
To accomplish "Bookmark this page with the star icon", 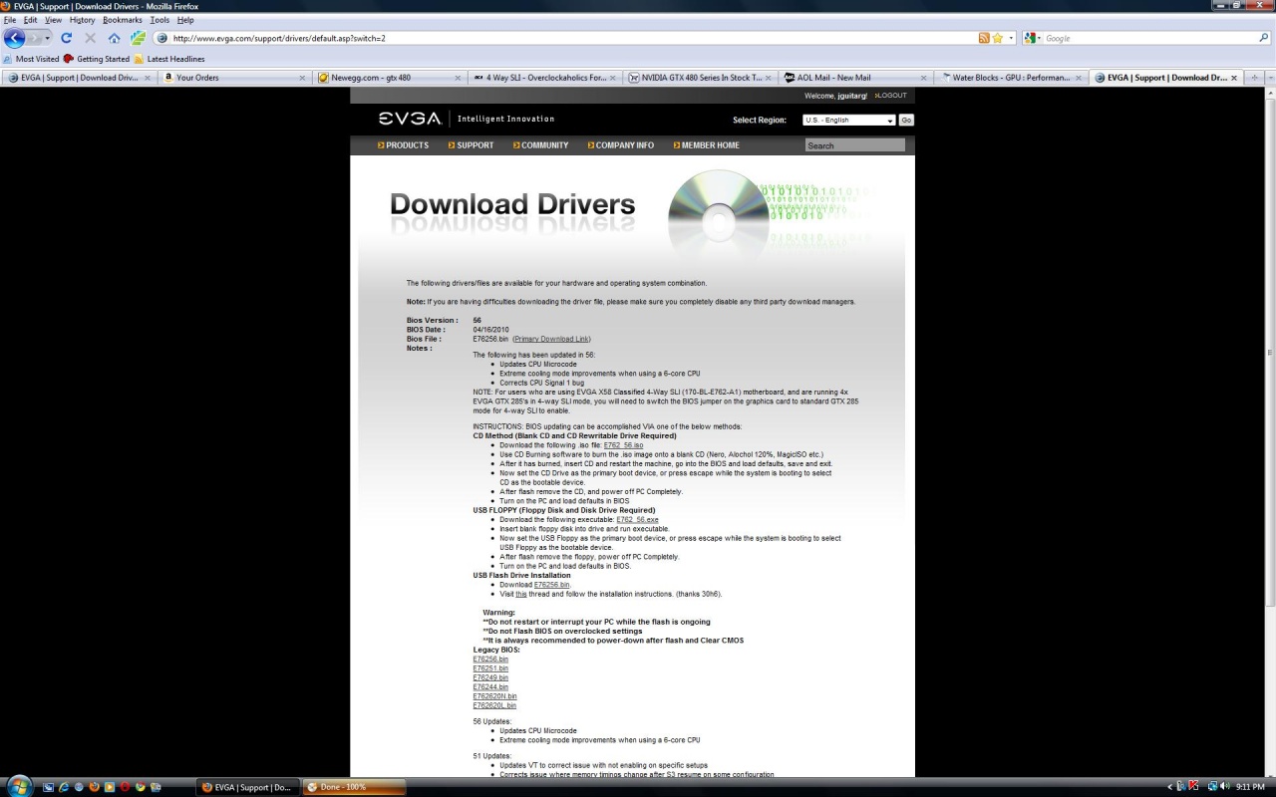I will pos(997,38).
